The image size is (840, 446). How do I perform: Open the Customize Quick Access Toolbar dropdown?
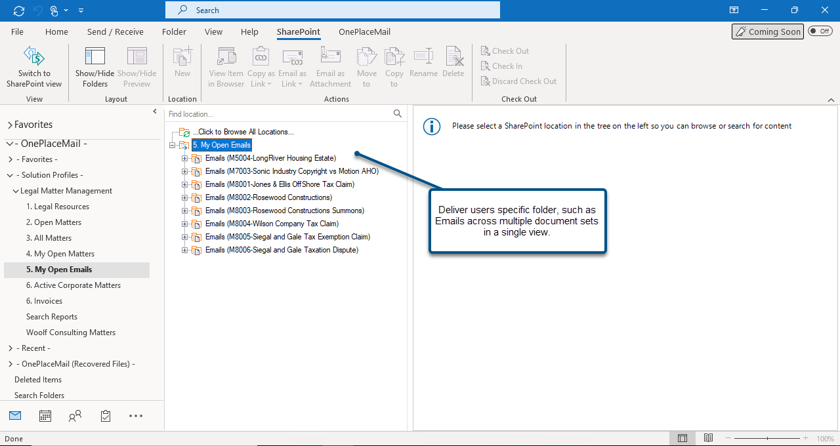[x=81, y=10]
